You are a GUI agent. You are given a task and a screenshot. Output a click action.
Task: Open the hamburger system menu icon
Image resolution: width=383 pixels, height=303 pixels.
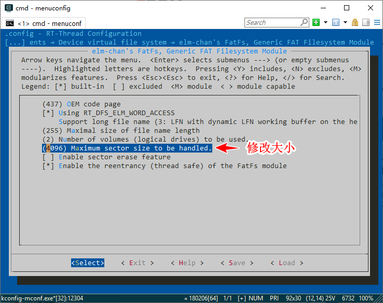[x=375, y=22]
